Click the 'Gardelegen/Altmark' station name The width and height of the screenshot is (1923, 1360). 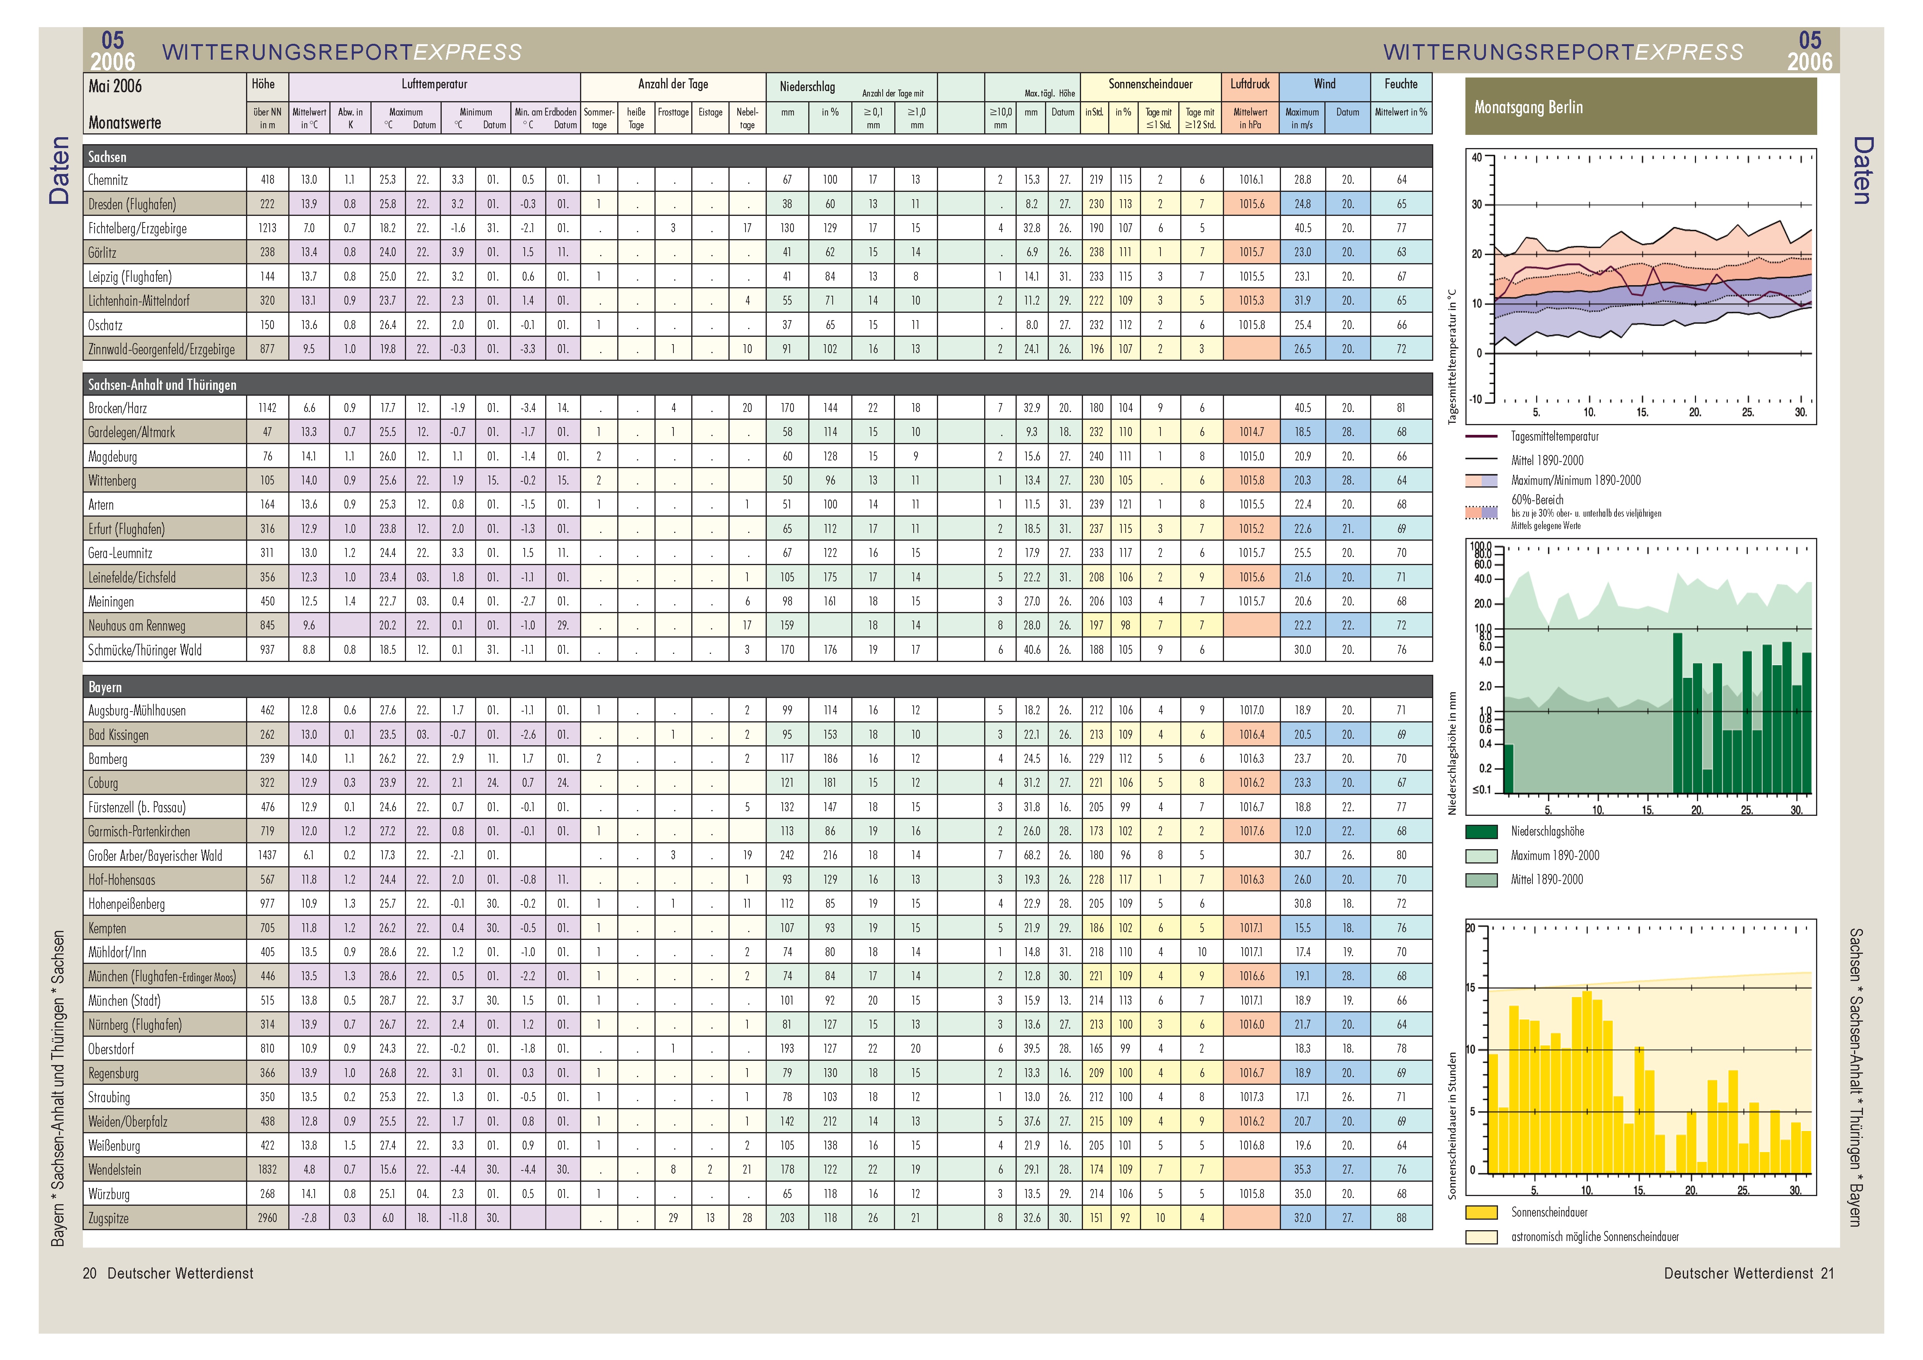coord(131,433)
